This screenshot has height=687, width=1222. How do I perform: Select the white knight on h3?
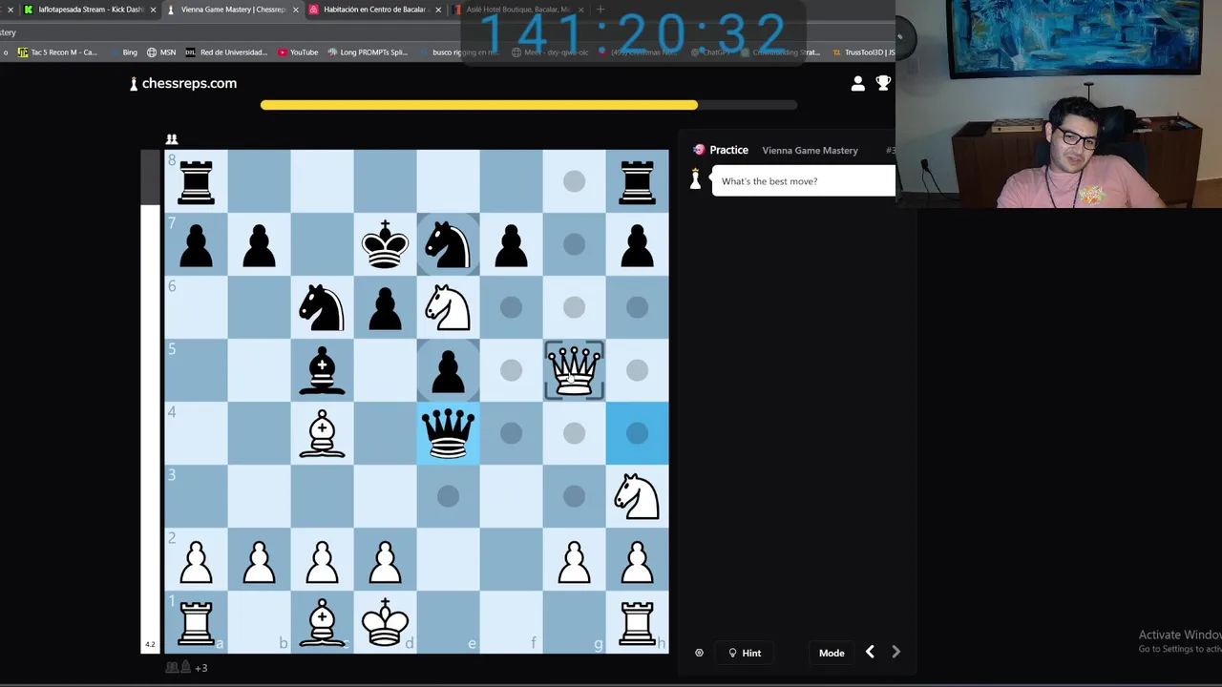click(637, 496)
